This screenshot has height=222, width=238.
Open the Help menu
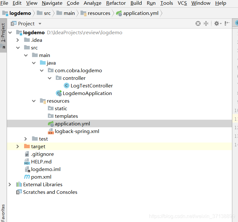pyautogui.click(x=221, y=3)
